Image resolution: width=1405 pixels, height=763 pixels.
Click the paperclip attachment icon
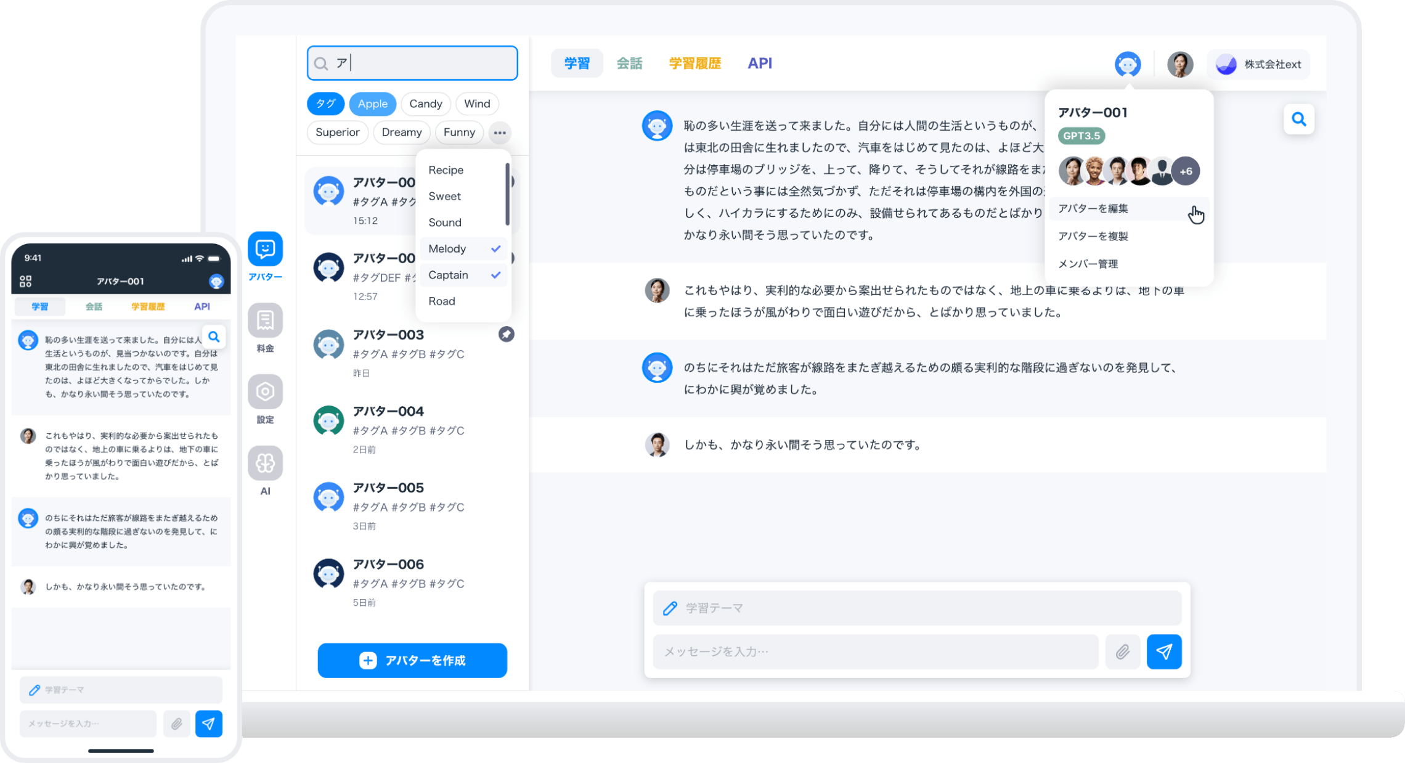1122,652
